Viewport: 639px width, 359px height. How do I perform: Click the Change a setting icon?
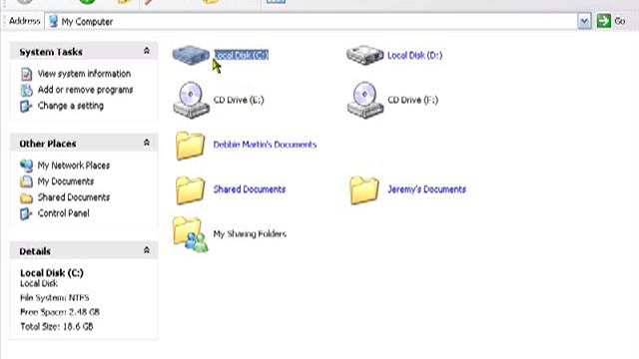click(26, 106)
